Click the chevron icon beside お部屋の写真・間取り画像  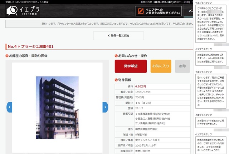7,56
